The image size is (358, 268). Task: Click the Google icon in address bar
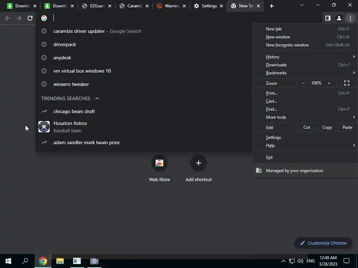[44, 18]
